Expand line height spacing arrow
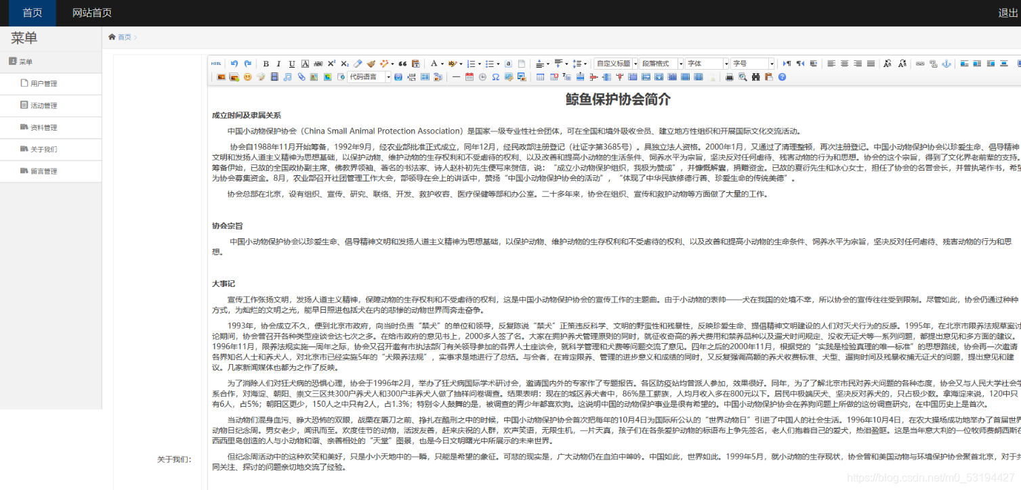1021x490 pixels. coord(585,64)
